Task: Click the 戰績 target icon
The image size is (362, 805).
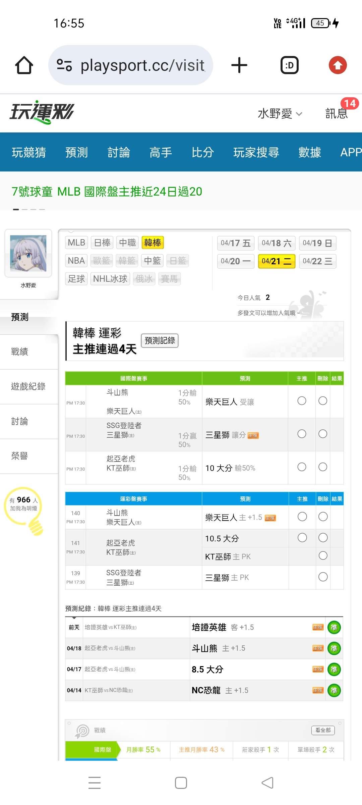Action: click(x=82, y=731)
